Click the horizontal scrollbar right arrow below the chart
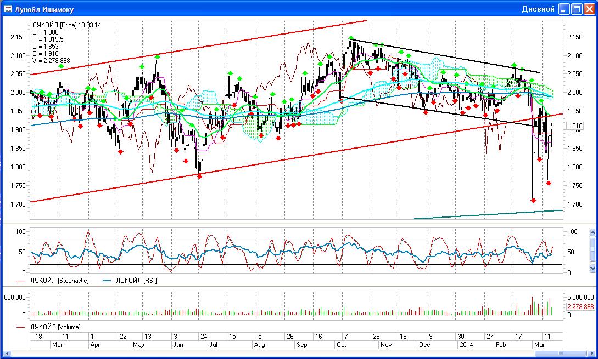598x359 pixels. (592, 354)
